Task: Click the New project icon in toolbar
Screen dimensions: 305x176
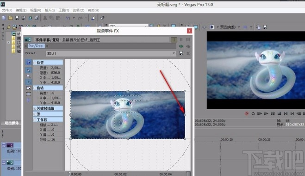Action: pos(4,18)
